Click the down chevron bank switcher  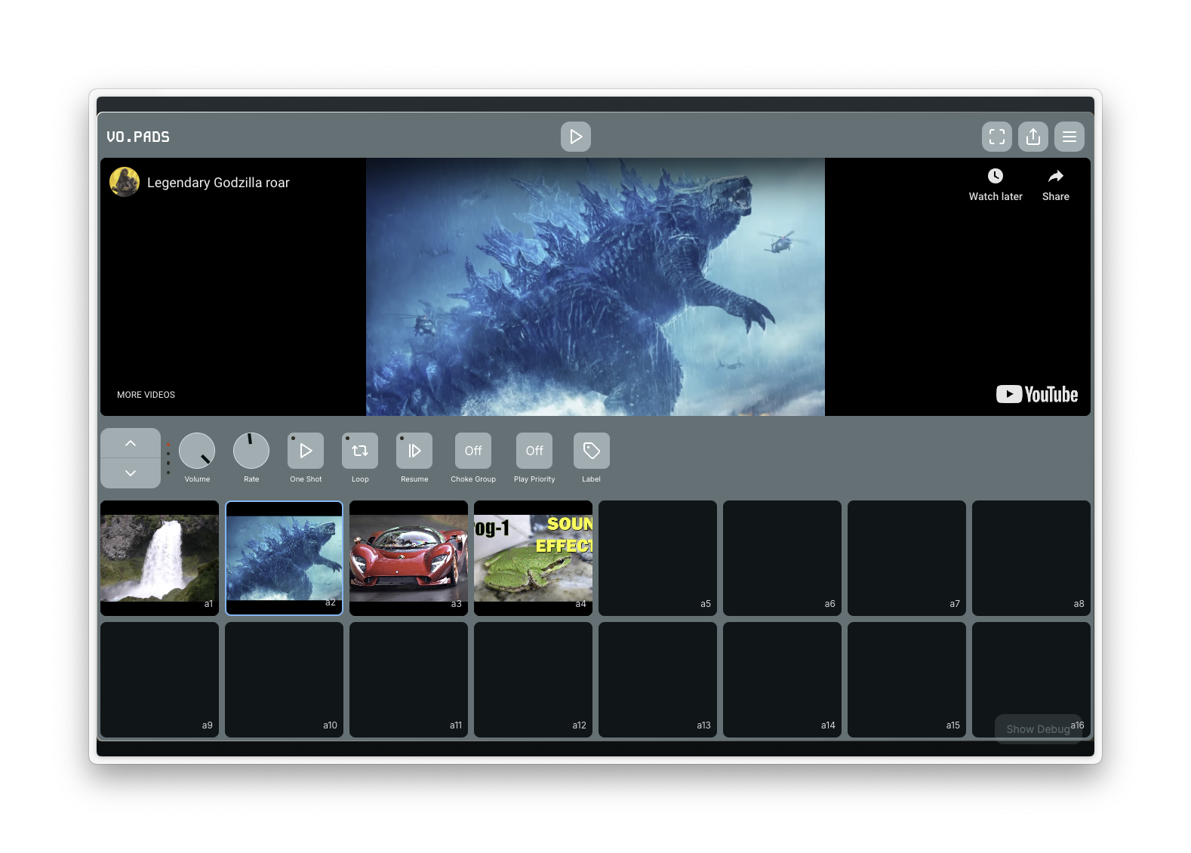click(x=131, y=473)
